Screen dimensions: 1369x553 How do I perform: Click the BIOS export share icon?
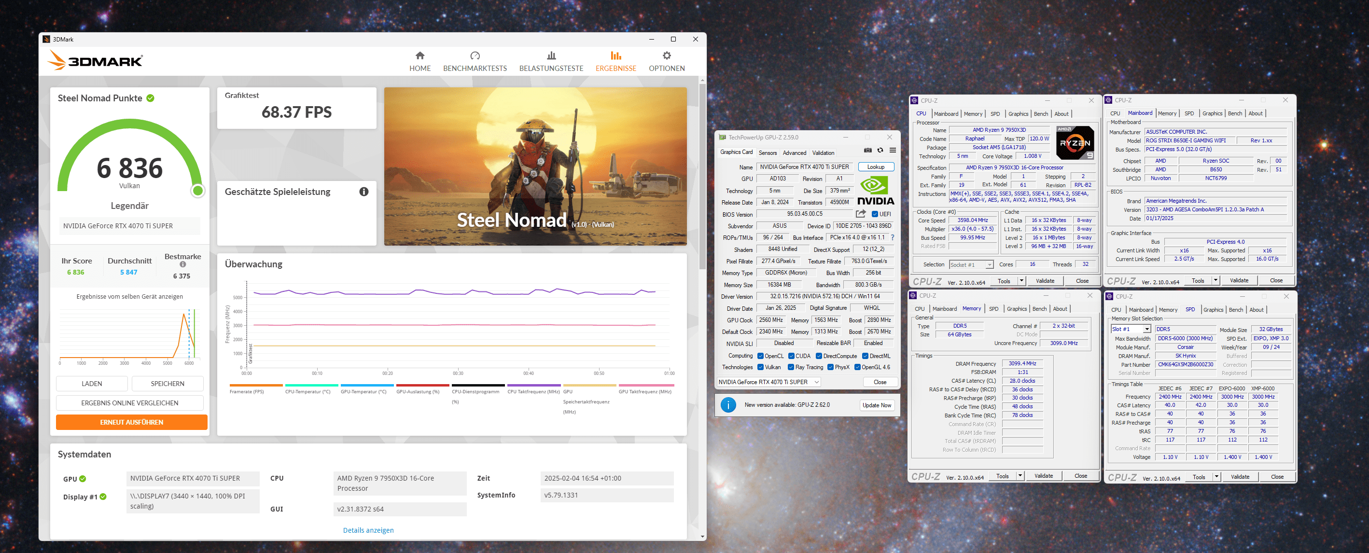(861, 214)
